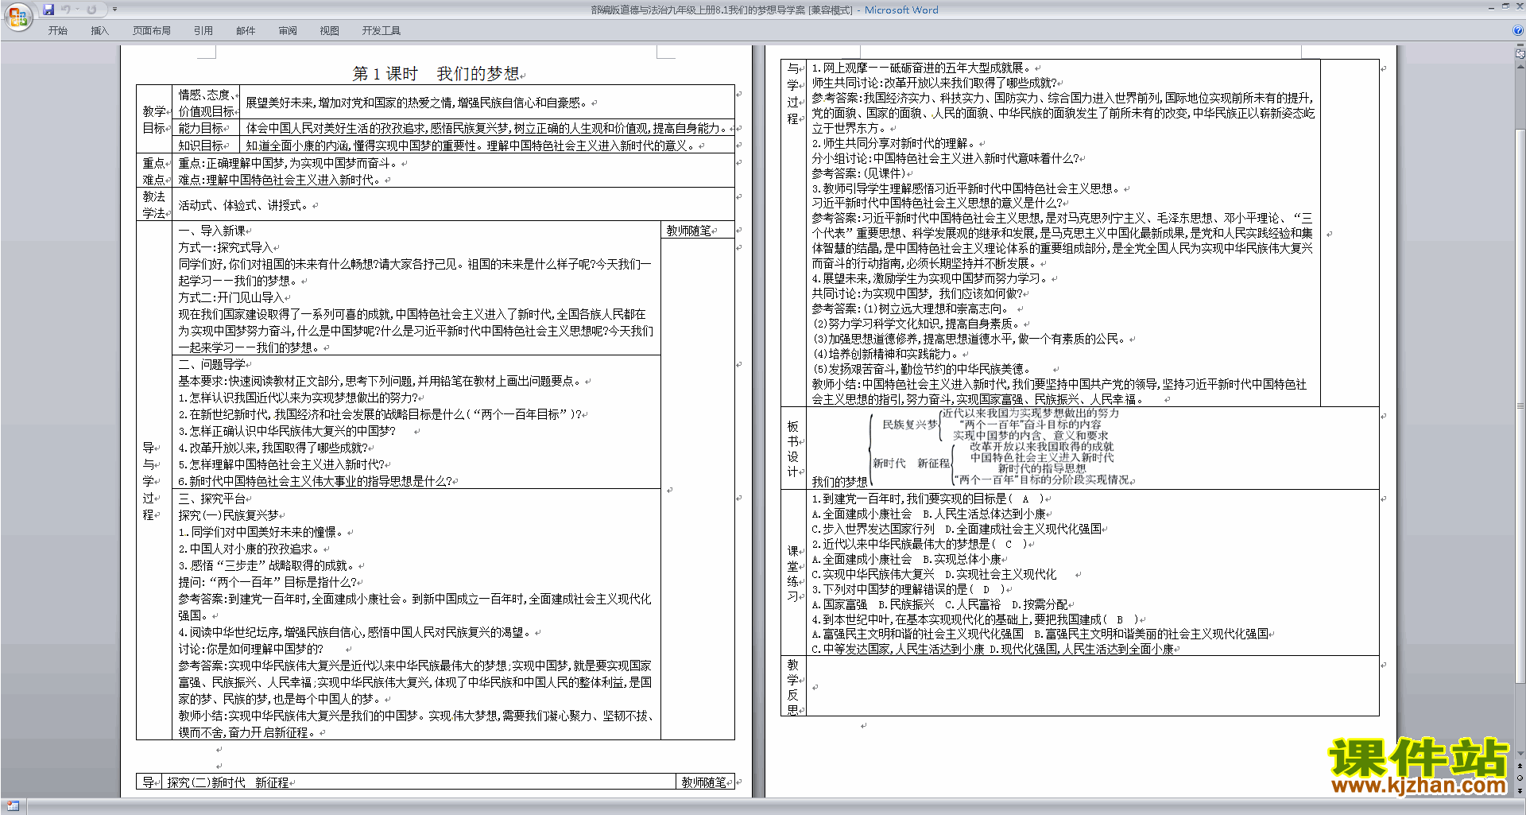This screenshot has width=1526, height=815.
Task: Expand the Customize Quick Access Toolbar menu
Action: click(x=114, y=10)
